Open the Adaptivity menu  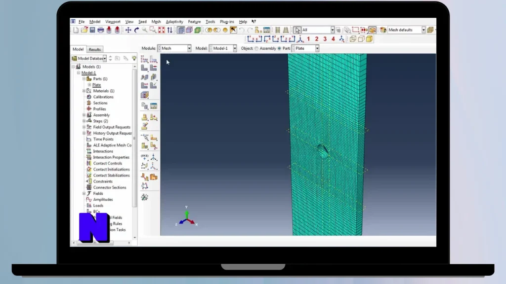point(174,22)
